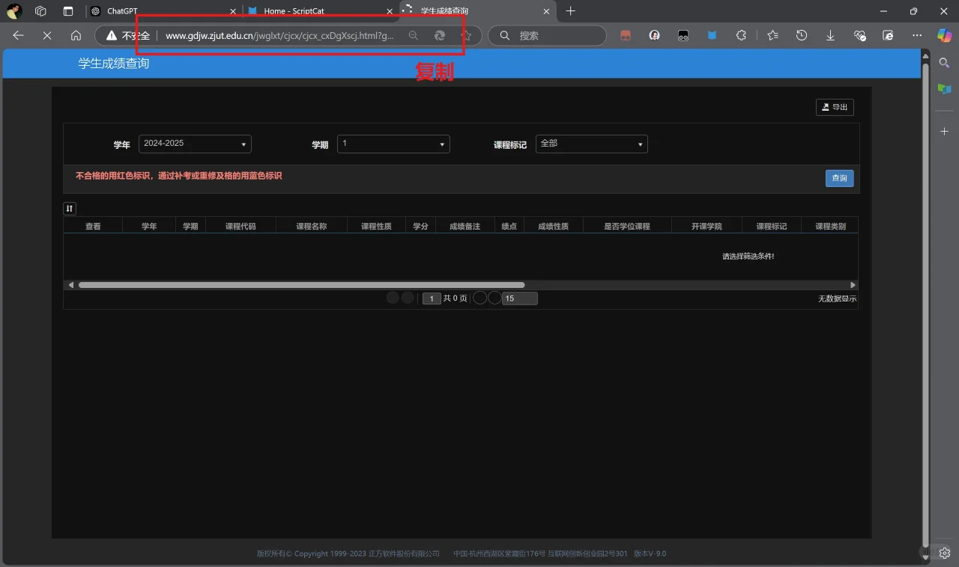The height and width of the screenshot is (567, 959).
Task: Go back to the previous page
Action: point(19,35)
